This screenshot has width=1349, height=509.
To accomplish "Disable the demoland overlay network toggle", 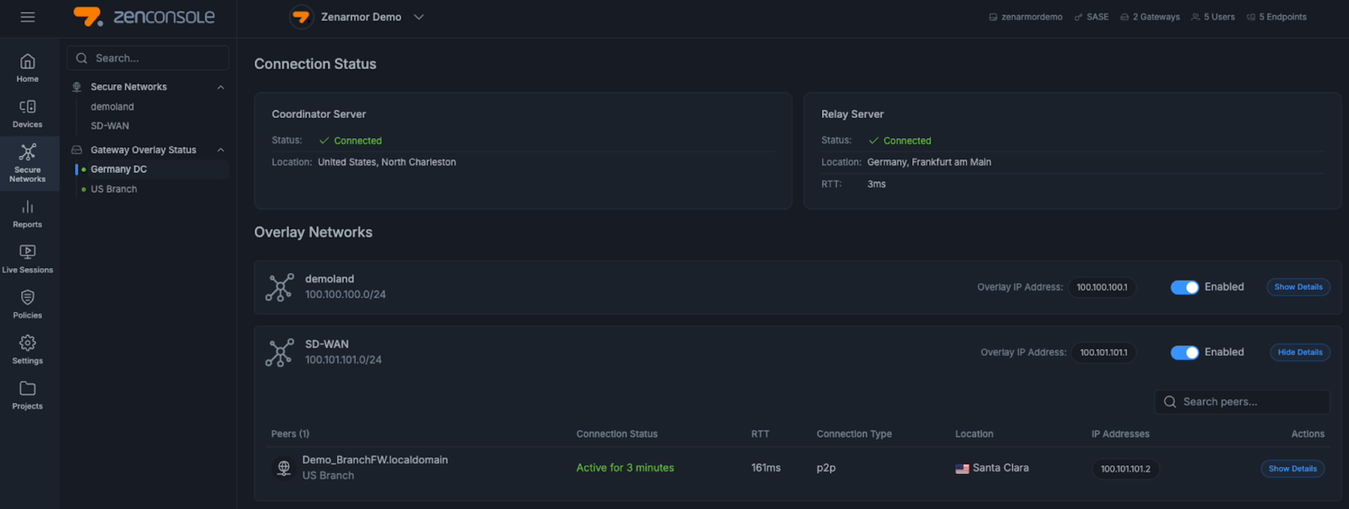I will click(x=1184, y=287).
